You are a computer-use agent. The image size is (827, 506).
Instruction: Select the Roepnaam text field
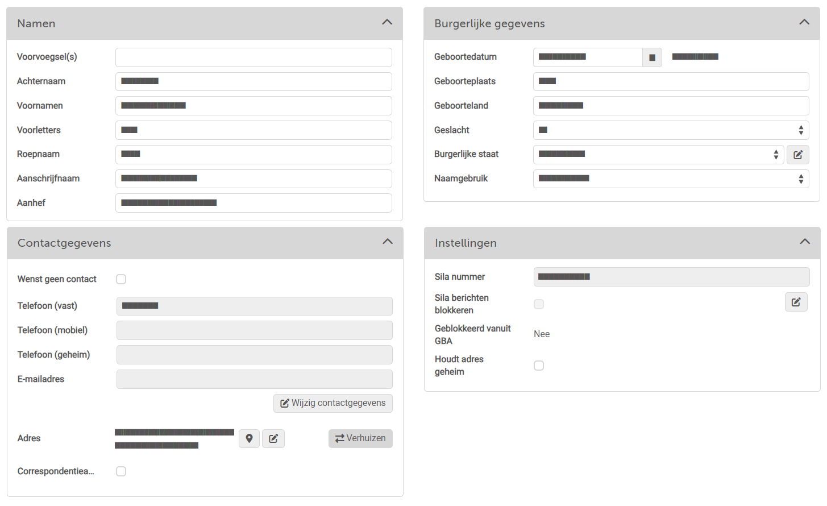pos(253,155)
